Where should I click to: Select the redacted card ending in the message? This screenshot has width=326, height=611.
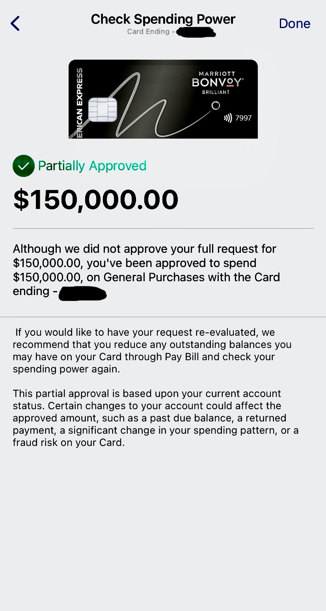(x=82, y=294)
